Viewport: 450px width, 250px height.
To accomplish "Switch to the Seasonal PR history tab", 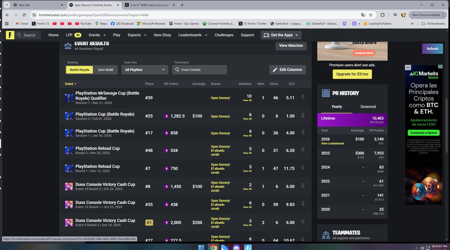I will coord(368,107).
